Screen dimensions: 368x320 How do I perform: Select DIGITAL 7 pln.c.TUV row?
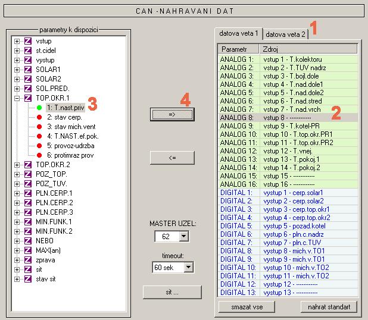point(288,243)
